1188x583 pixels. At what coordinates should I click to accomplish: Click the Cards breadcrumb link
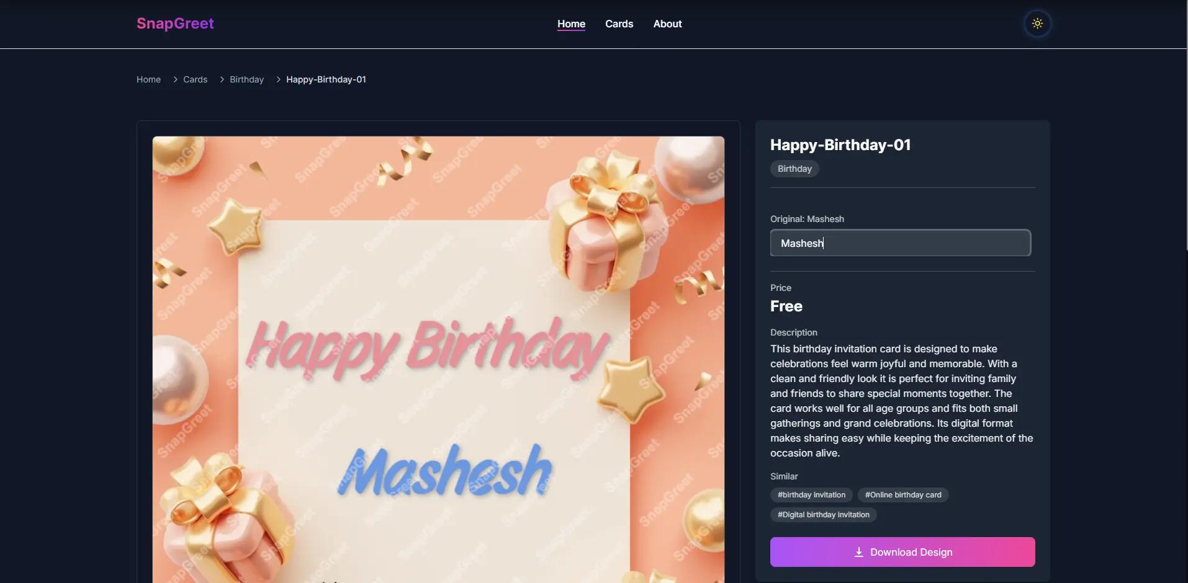coord(195,79)
